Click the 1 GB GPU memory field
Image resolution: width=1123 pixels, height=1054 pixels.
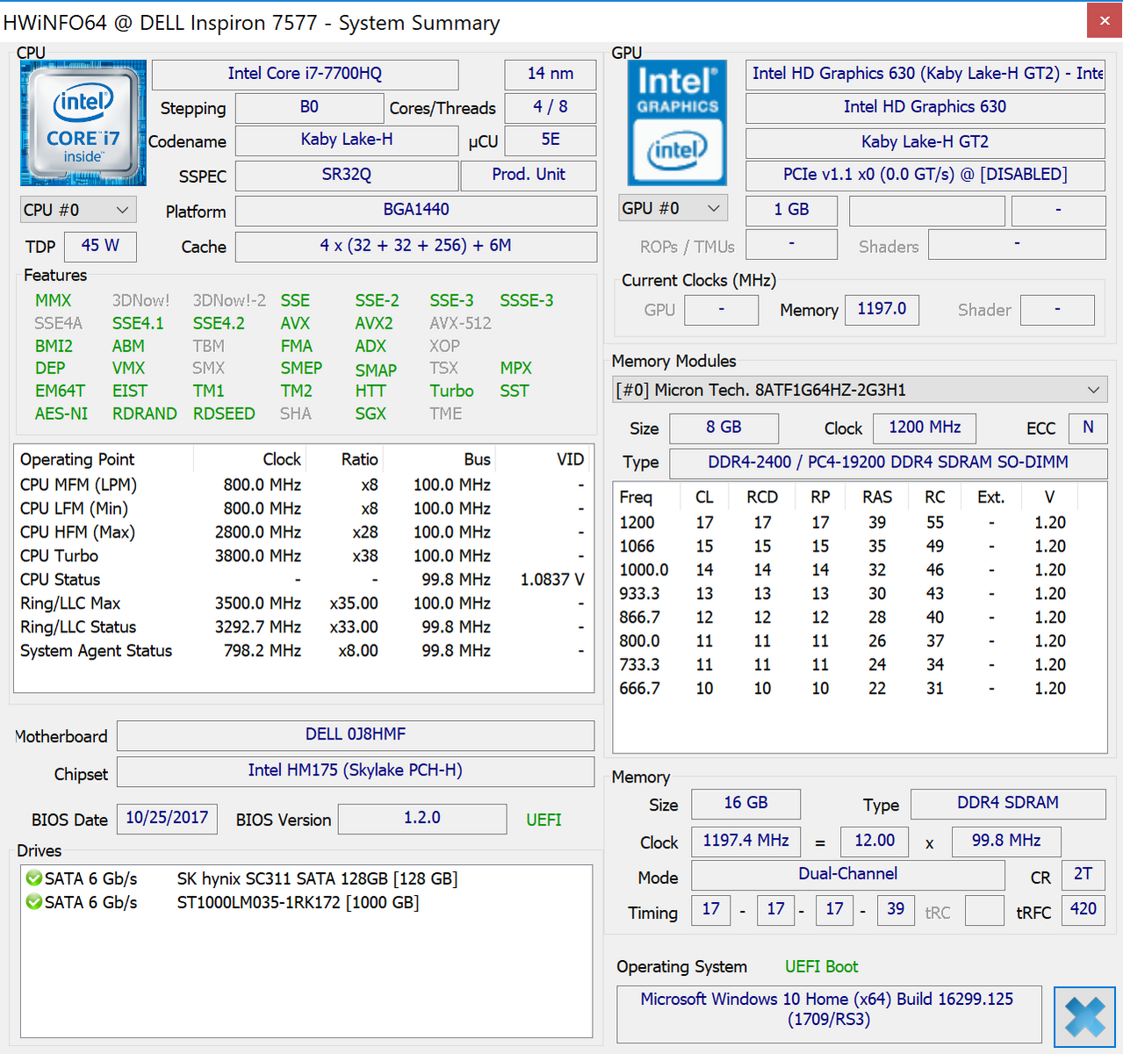click(x=792, y=210)
